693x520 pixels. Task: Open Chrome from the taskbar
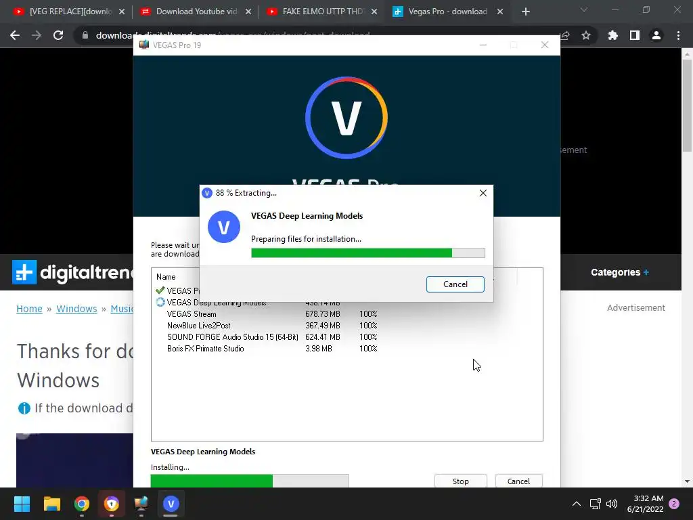(82, 504)
